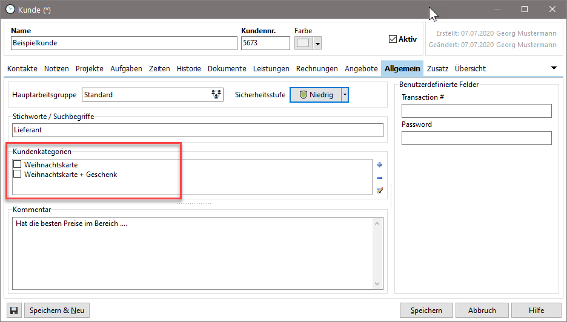Open the Farbe color dropdown arrow
The width and height of the screenshot is (567, 322).
317,43
